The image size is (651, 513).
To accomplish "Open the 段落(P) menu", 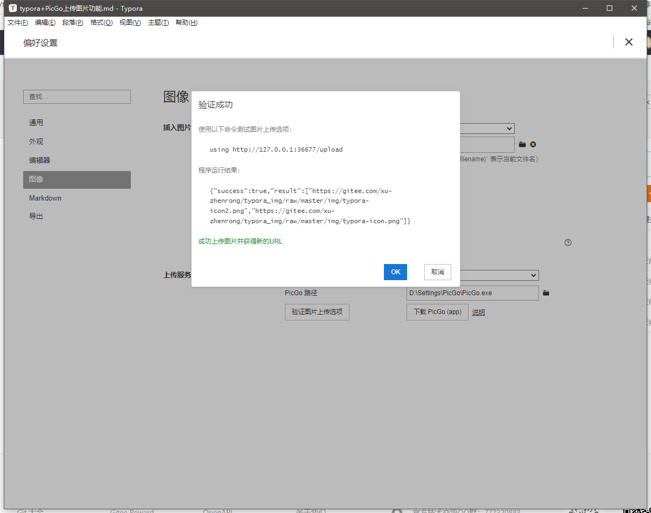I will pyautogui.click(x=73, y=23).
